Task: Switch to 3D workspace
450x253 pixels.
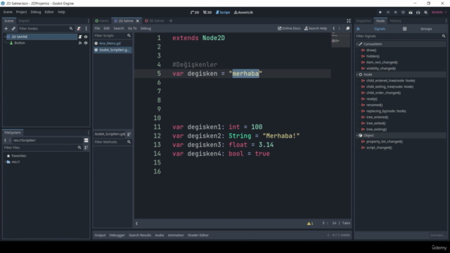Action: (x=207, y=13)
